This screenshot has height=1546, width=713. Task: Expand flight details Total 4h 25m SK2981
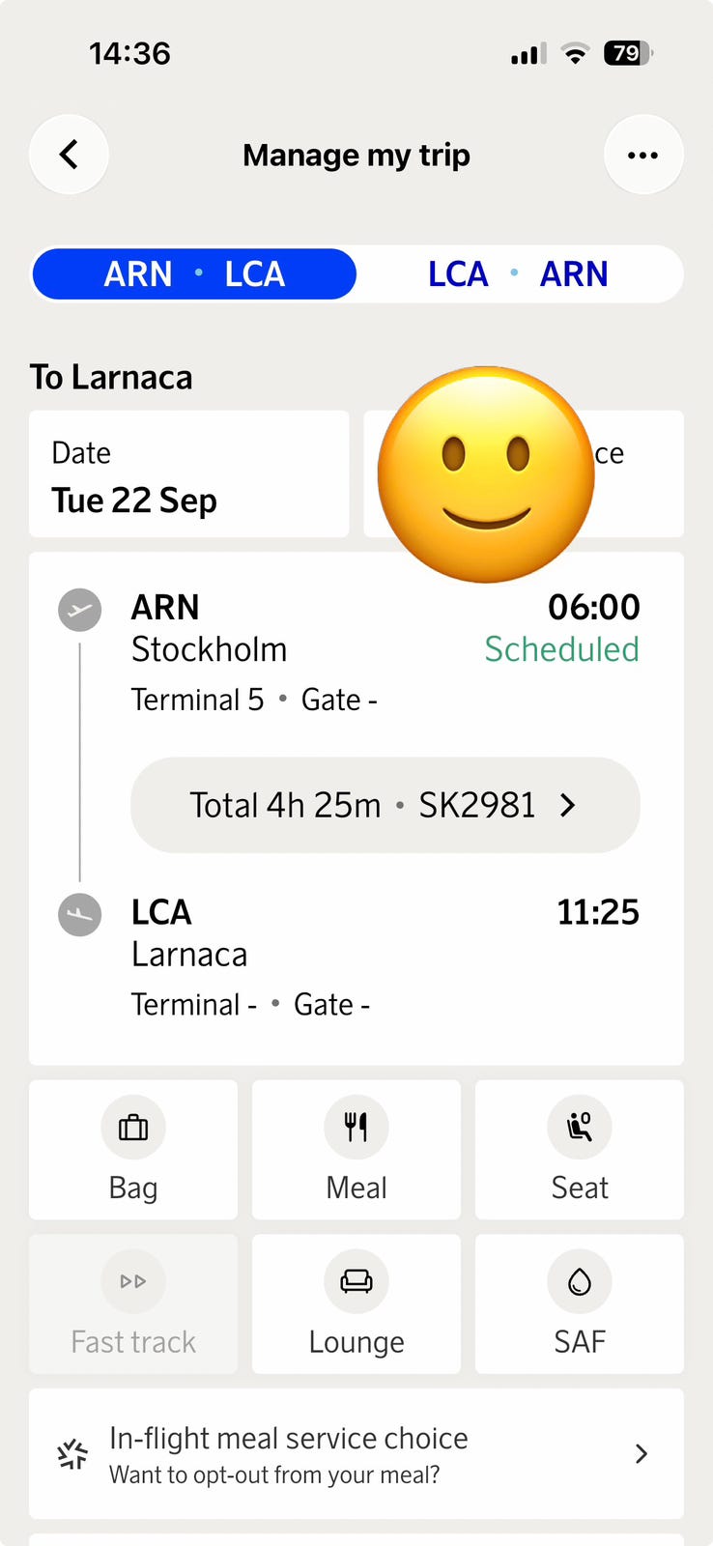385,805
